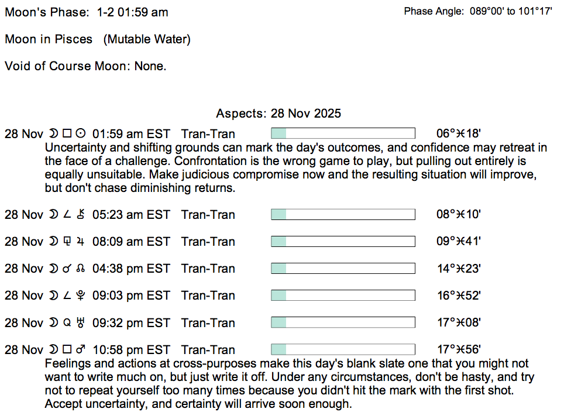Click the Aspects: 28 Nov 2025 heading
The width and height of the screenshot is (564, 419).
278,114
